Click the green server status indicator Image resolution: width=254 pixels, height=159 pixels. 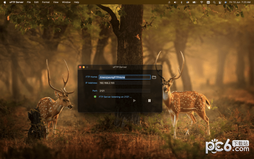95,97
